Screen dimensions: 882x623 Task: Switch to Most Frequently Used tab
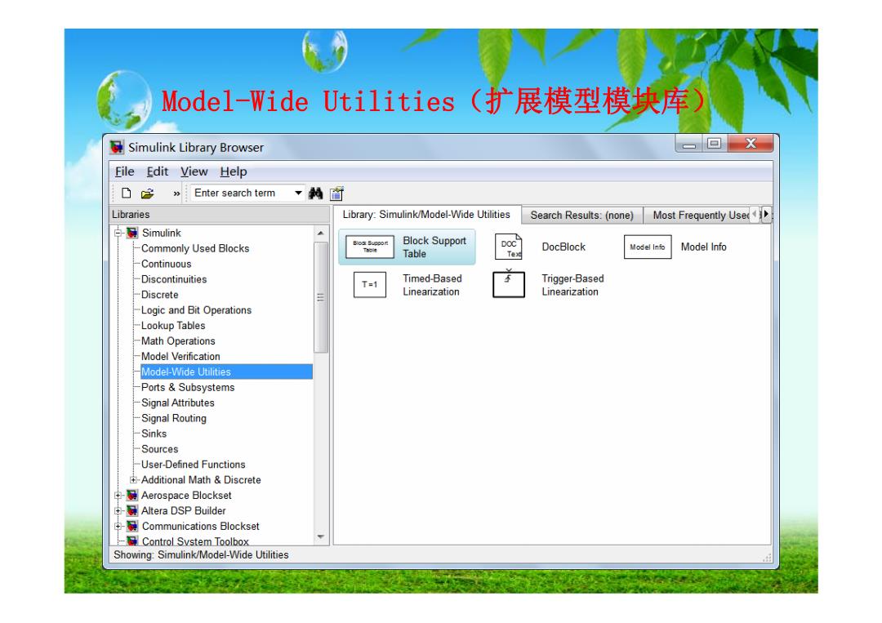tap(697, 216)
